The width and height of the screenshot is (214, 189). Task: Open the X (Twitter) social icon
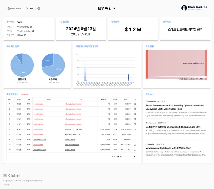(27, 9)
